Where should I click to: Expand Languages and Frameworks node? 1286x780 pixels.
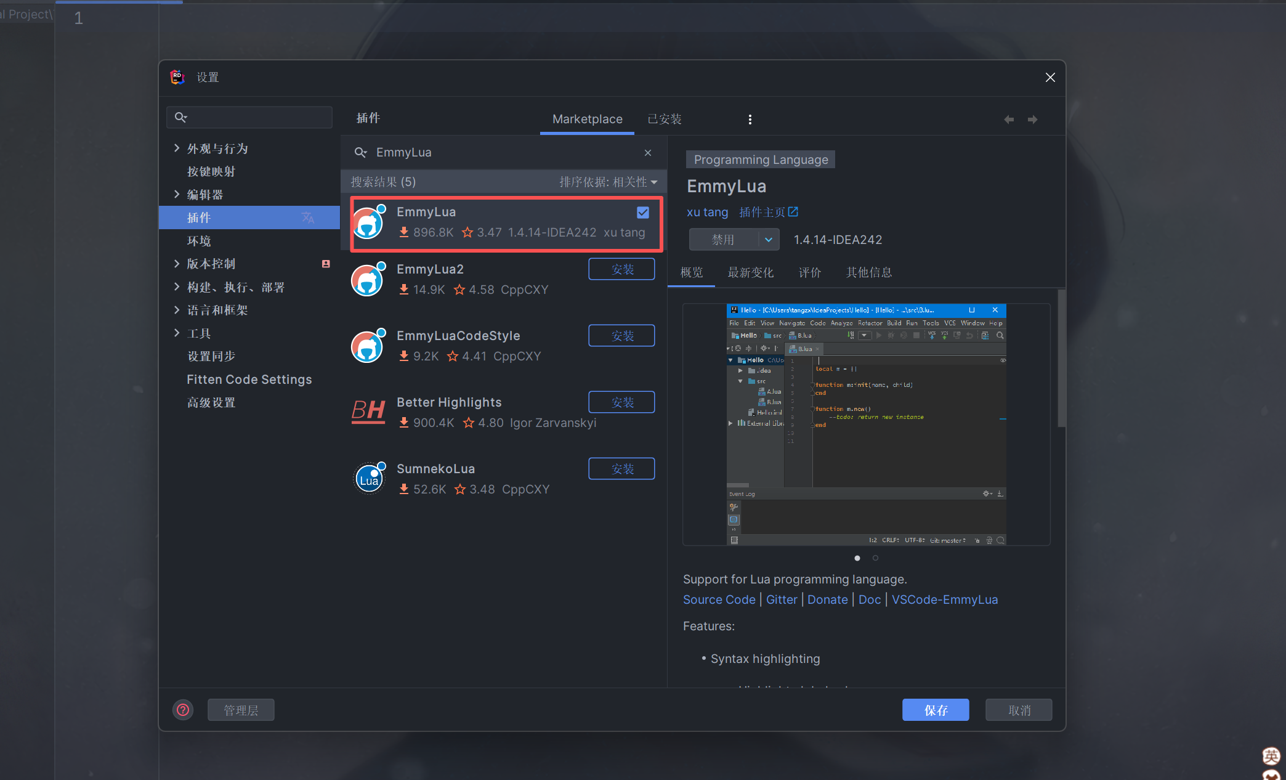tap(177, 310)
